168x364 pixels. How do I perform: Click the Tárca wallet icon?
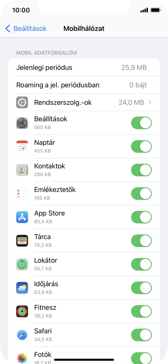click(22, 241)
